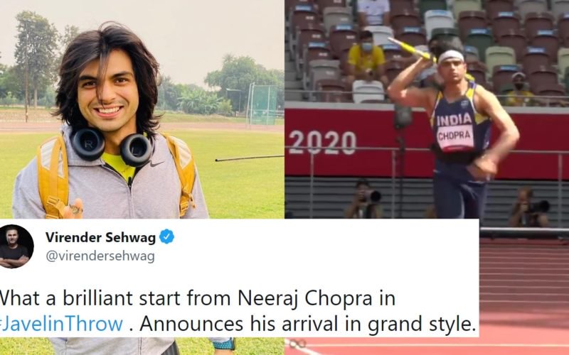Click the photographer crouching on right
The image size is (569, 355).
(x=528, y=207)
